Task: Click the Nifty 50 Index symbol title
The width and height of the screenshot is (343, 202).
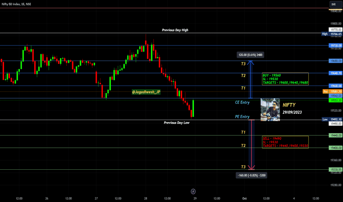Action: pos(17,4)
